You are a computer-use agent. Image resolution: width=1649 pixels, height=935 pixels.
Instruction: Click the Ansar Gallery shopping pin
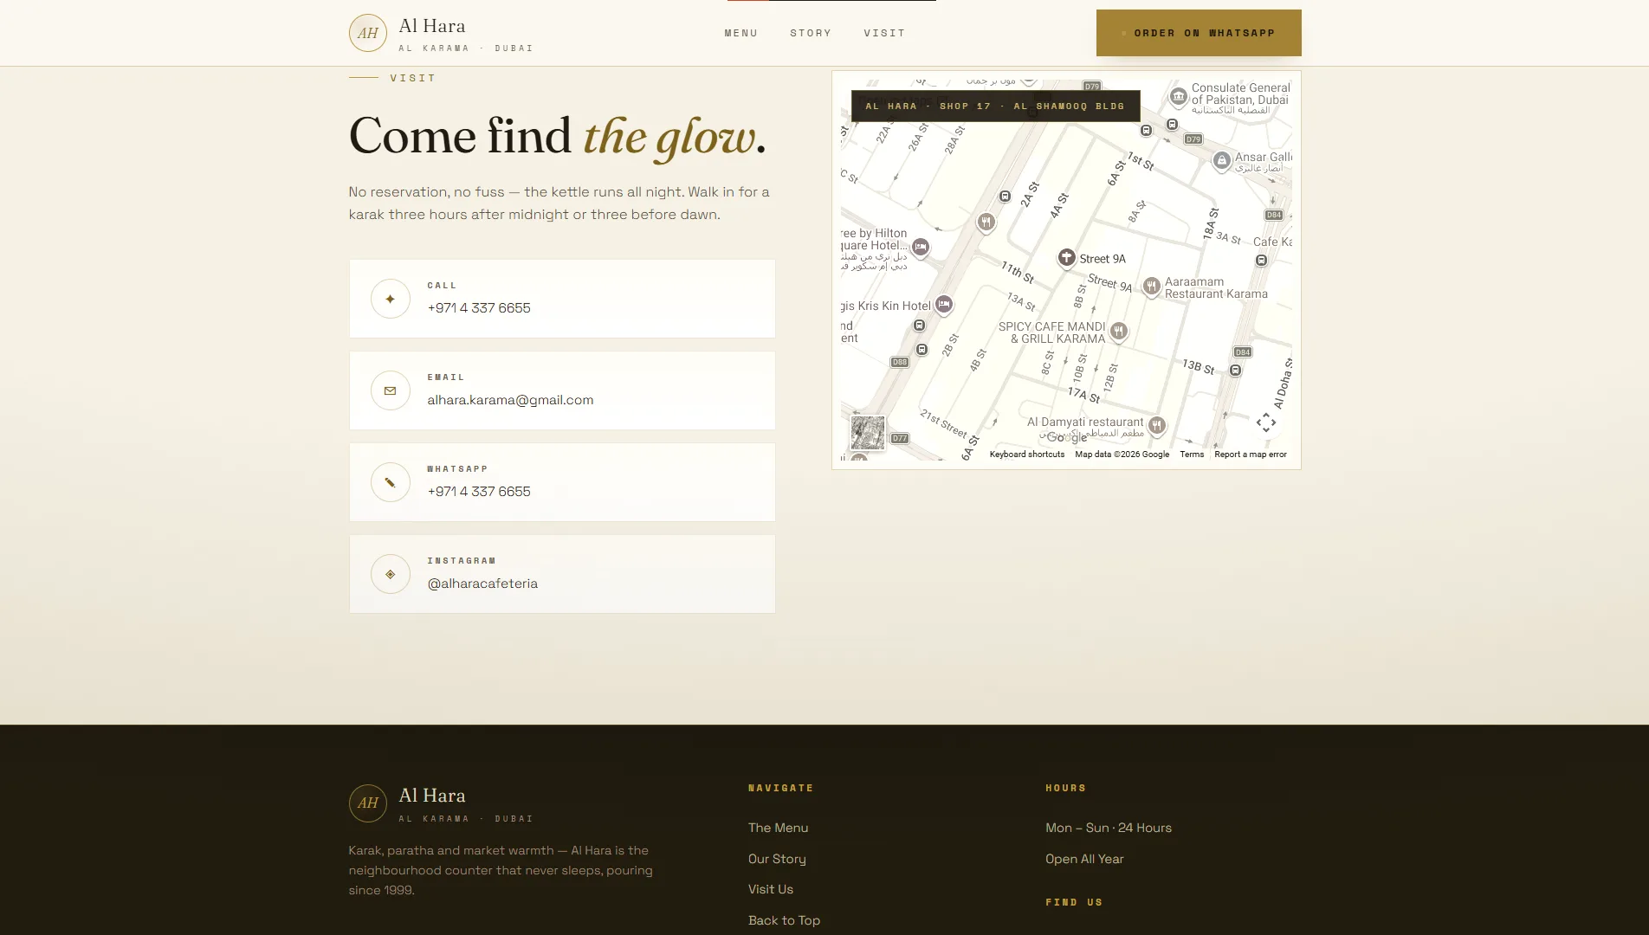[x=1221, y=161]
